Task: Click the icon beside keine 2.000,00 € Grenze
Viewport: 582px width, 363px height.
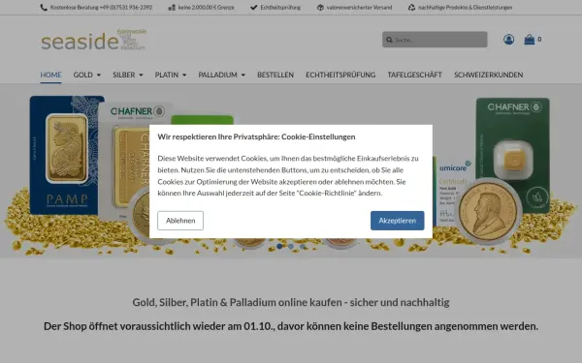Action: click(172, 8)
